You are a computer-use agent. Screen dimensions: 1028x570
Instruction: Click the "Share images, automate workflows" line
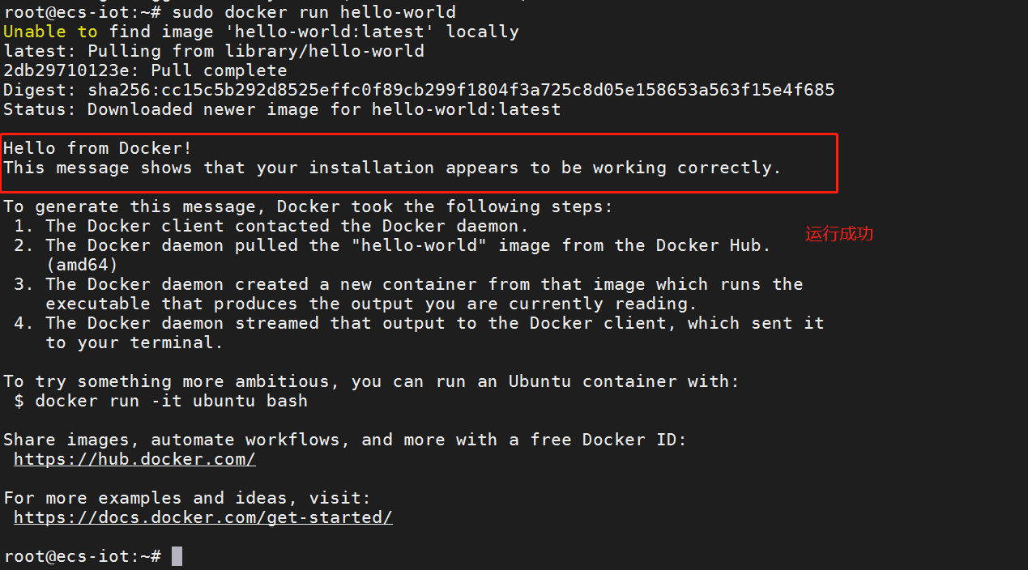click(344, 440)
